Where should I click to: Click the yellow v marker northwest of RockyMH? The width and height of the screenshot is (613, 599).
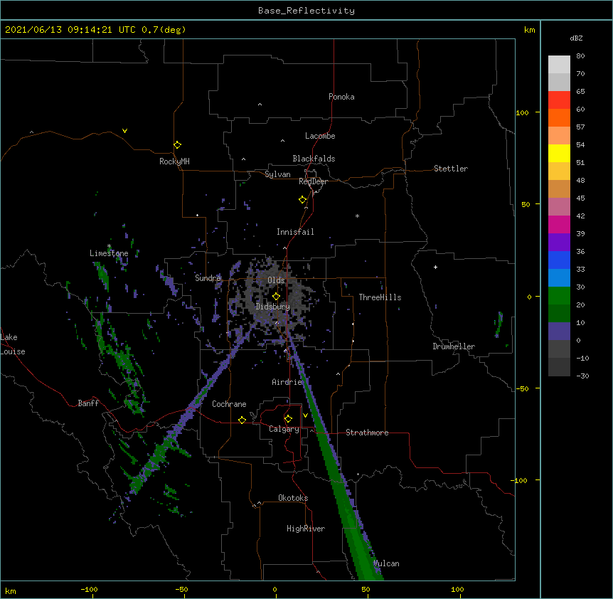[124, 131]
